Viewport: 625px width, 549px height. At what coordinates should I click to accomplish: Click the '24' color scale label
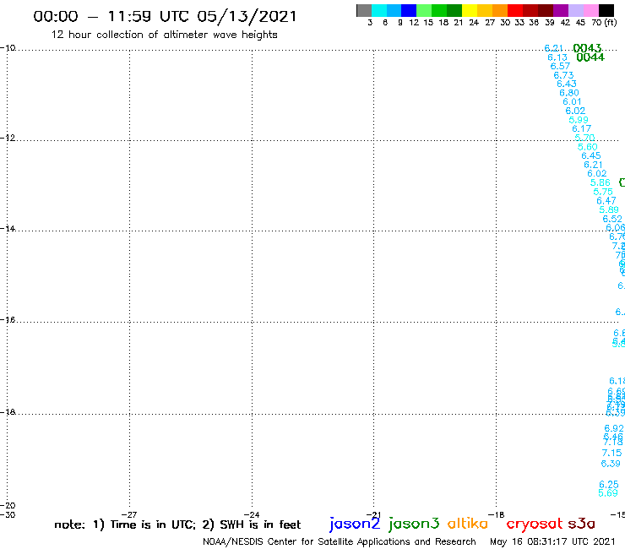point(474,23)
